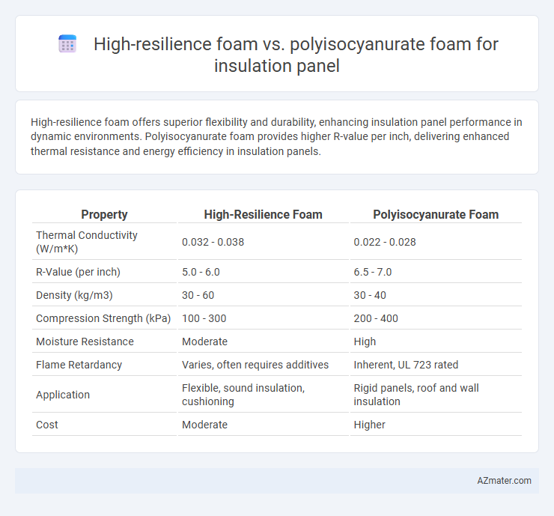Select the 'Varies, often requires additives' cell
This screenshot has width=554, height=516.
[x=255, y=365]
